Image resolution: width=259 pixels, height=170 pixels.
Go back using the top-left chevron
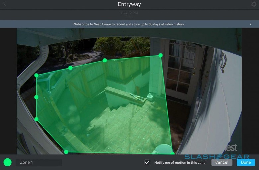click(x=4, y=4)
